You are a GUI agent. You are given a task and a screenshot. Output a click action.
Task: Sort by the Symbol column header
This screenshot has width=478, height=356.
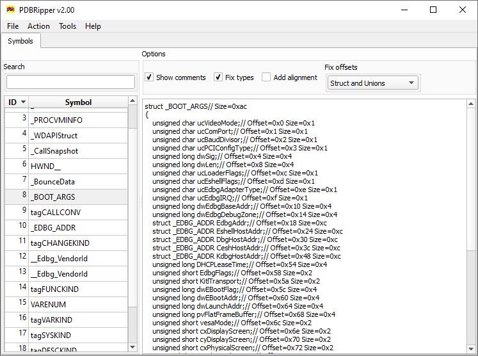[78, 102]
